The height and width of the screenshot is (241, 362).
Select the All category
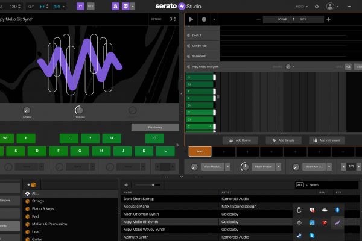point(71,193)
